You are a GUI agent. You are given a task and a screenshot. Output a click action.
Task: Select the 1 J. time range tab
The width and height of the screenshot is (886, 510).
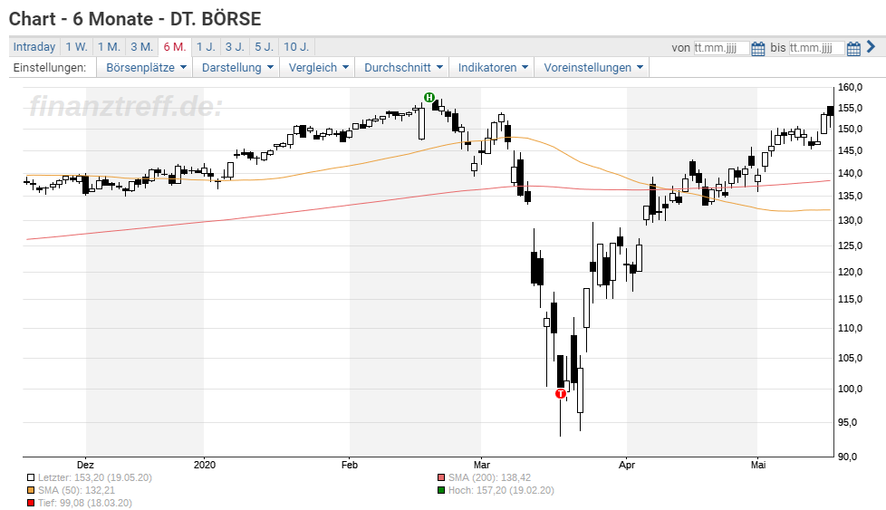pyautogui.click(x=206, y=47)
